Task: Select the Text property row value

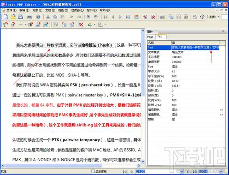Action: (195, 48)
